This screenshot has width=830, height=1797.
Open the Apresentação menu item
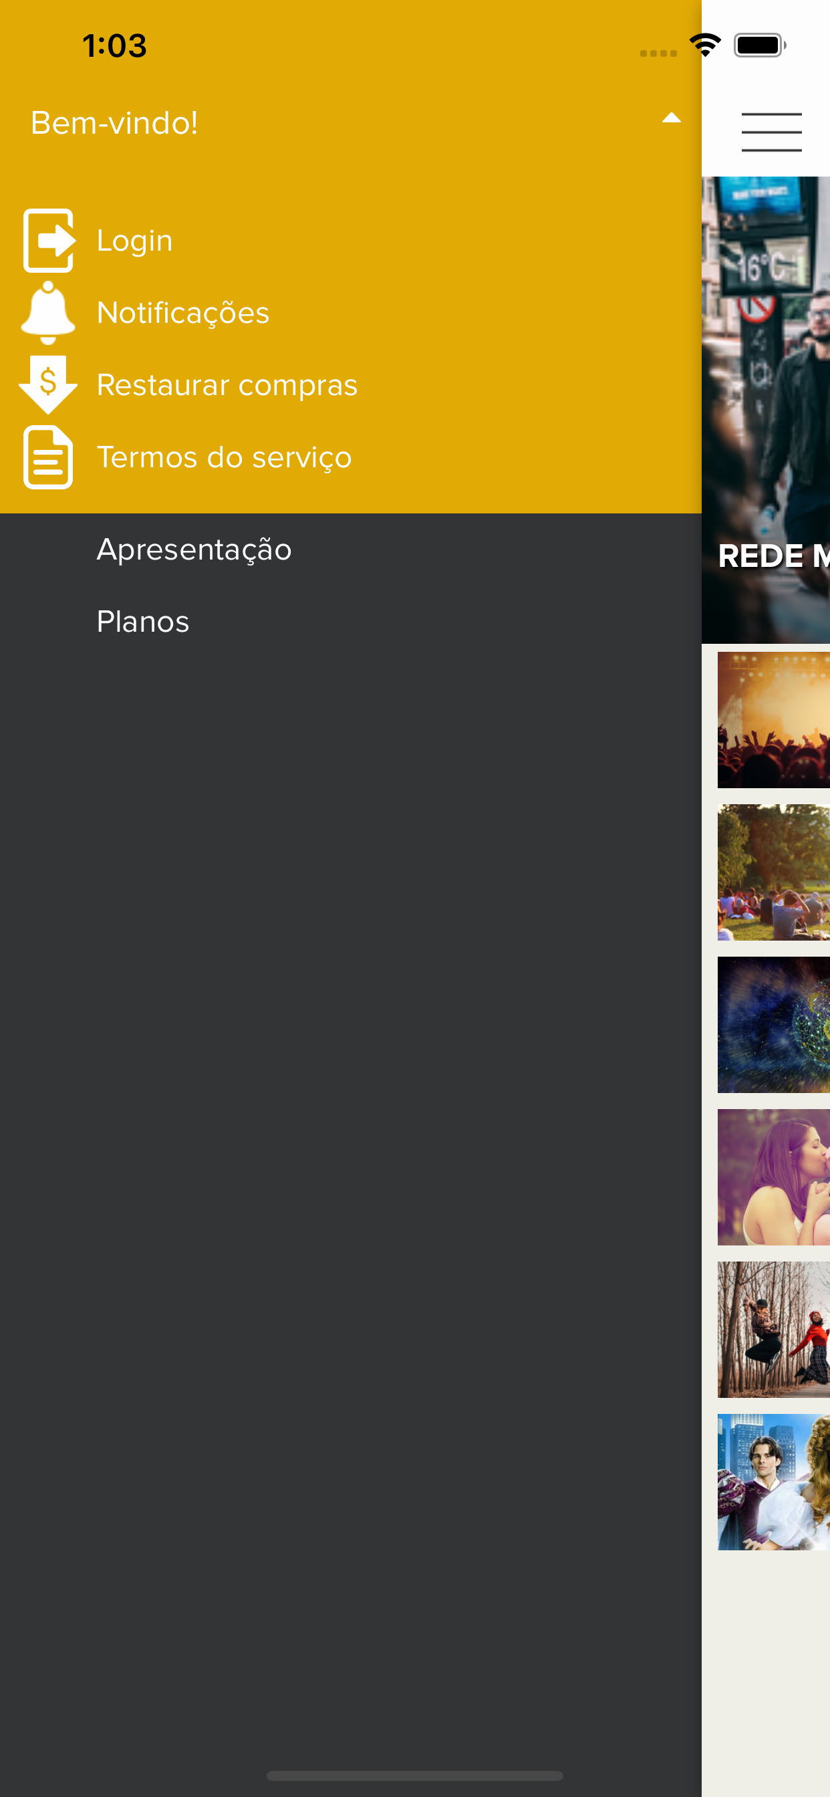click(194, 550)
